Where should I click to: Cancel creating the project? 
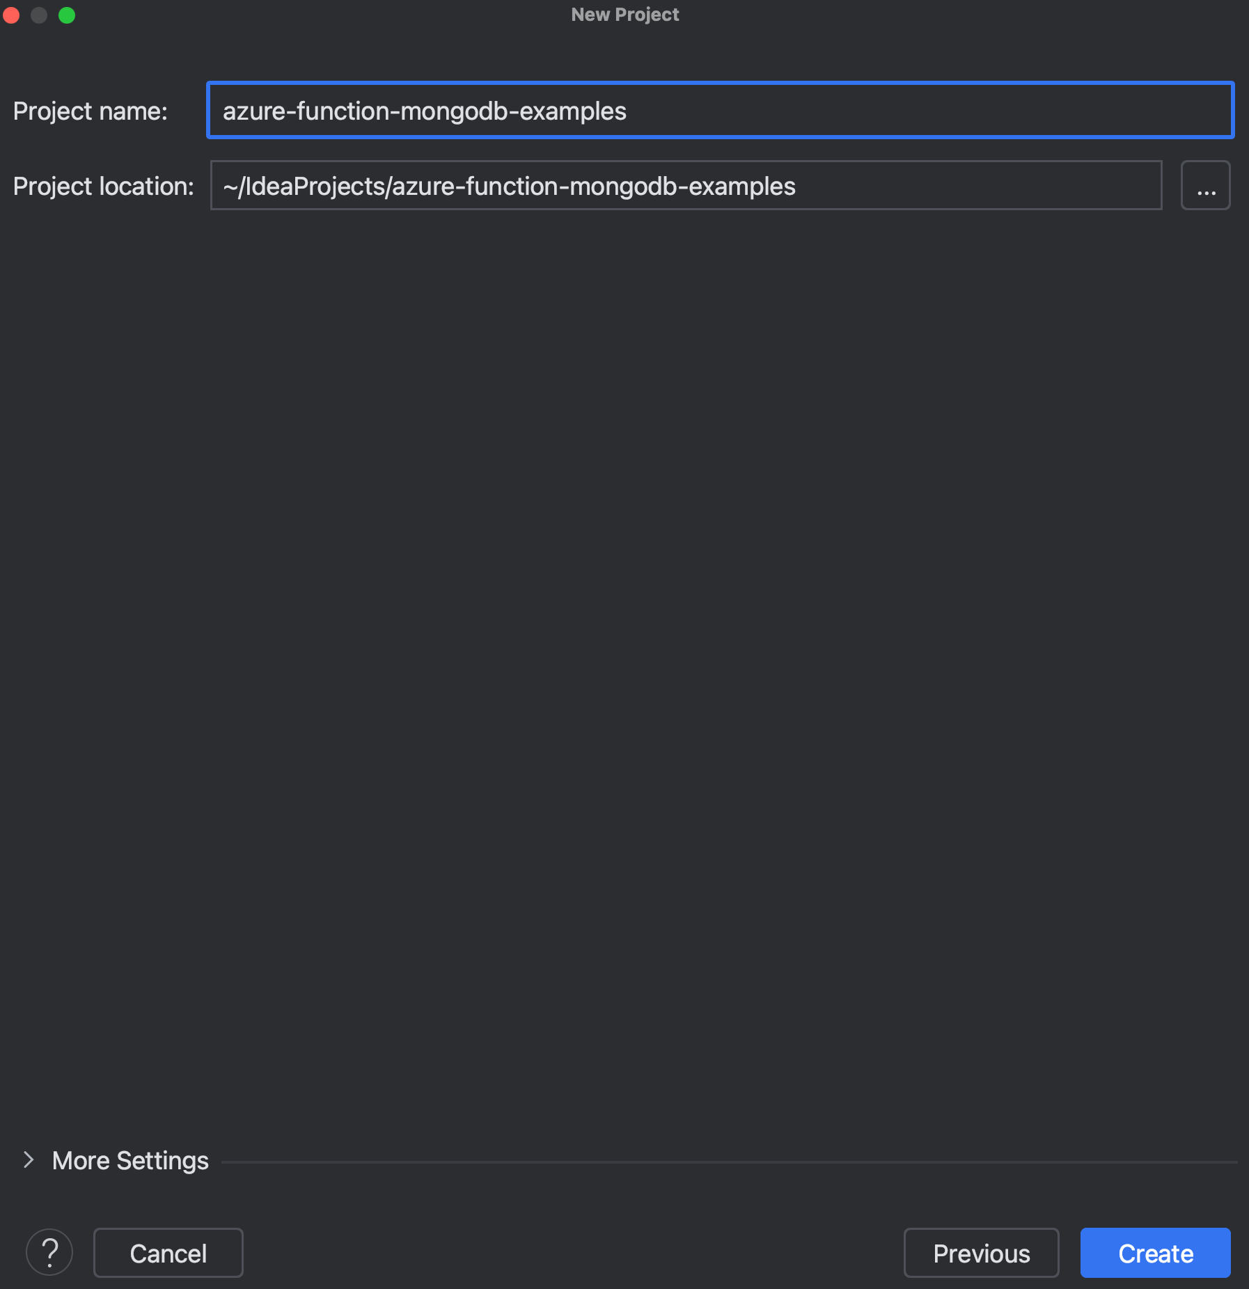[x=167, y=1253]
